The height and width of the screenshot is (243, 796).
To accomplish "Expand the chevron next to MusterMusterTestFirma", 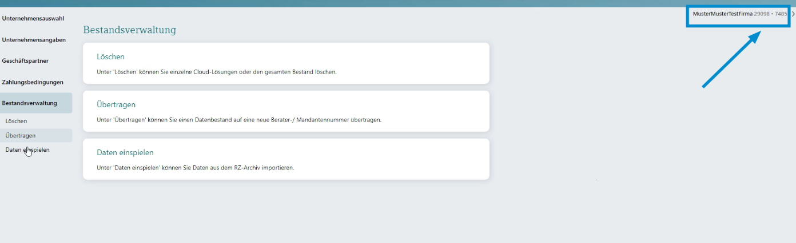I will coord(793,14).
